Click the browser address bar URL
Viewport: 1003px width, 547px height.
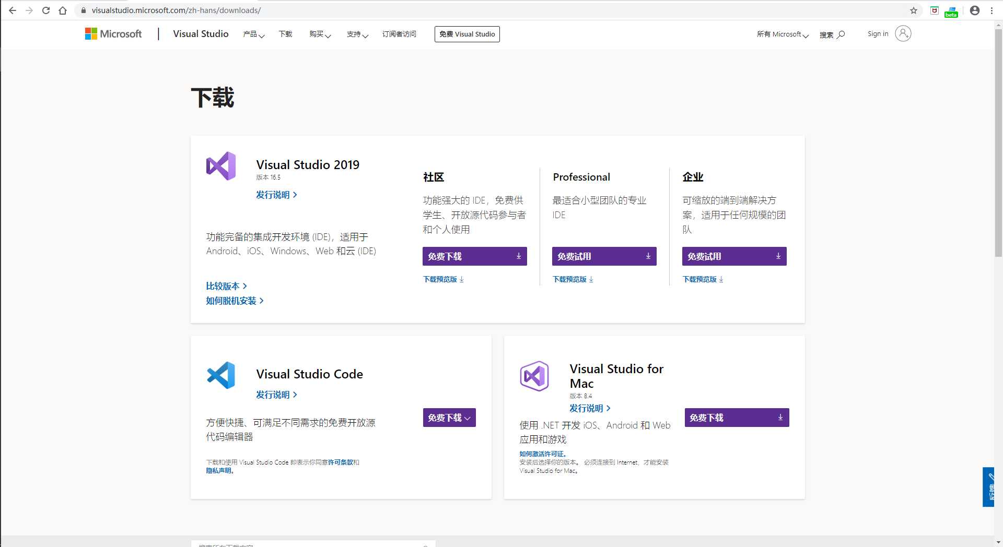(176, 10)
